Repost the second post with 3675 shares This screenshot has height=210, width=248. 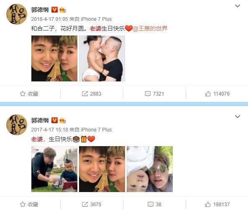(x=92, y=205)
